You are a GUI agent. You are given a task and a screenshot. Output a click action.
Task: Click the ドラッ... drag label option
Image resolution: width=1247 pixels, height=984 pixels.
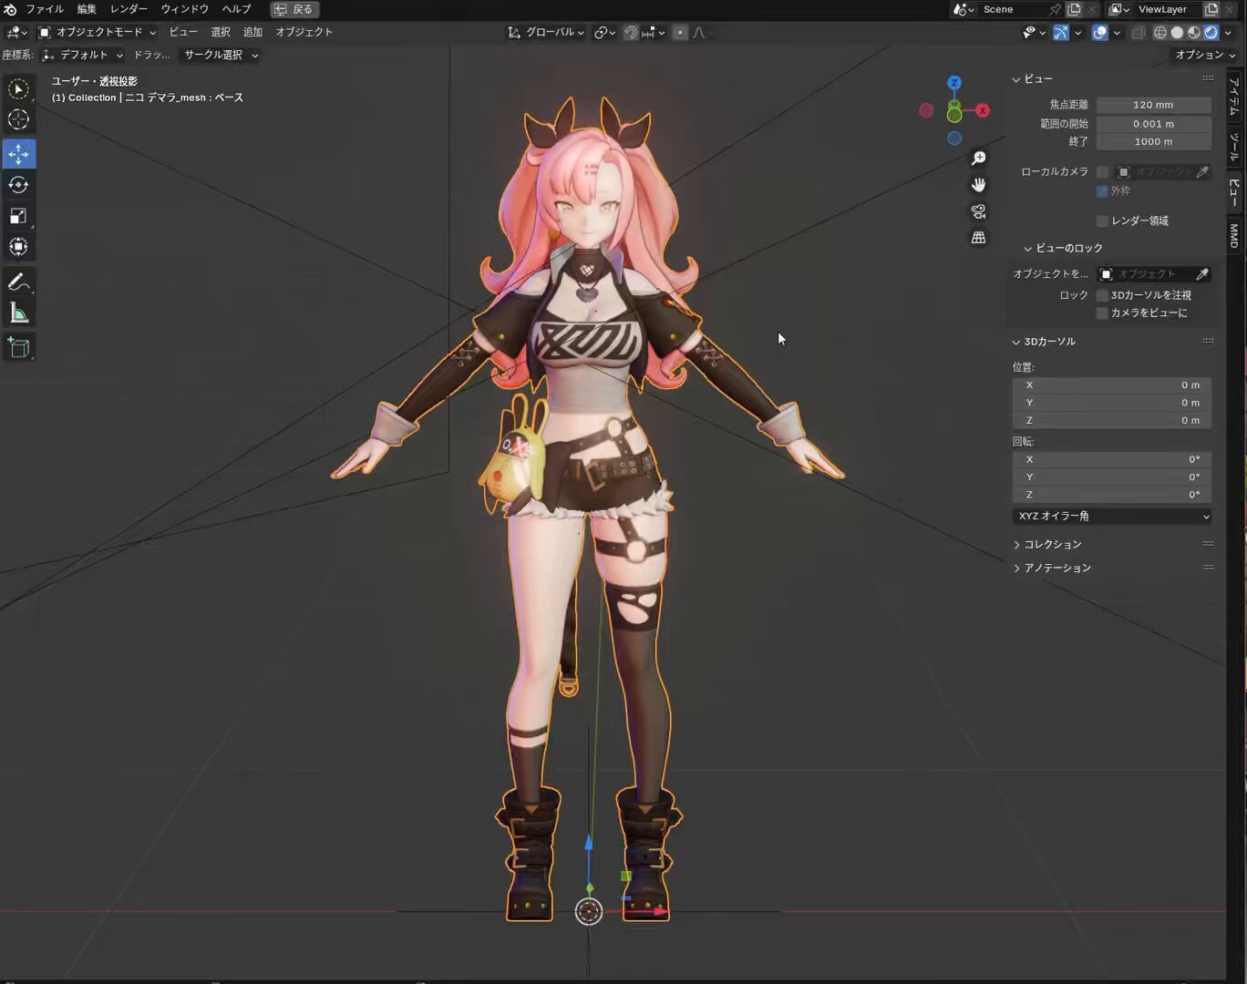[x=151, y=55]
